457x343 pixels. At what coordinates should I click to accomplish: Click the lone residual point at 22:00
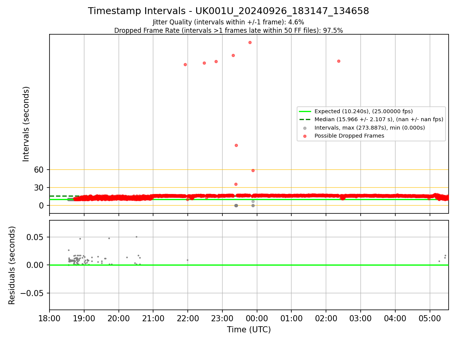tap(187, 260)
